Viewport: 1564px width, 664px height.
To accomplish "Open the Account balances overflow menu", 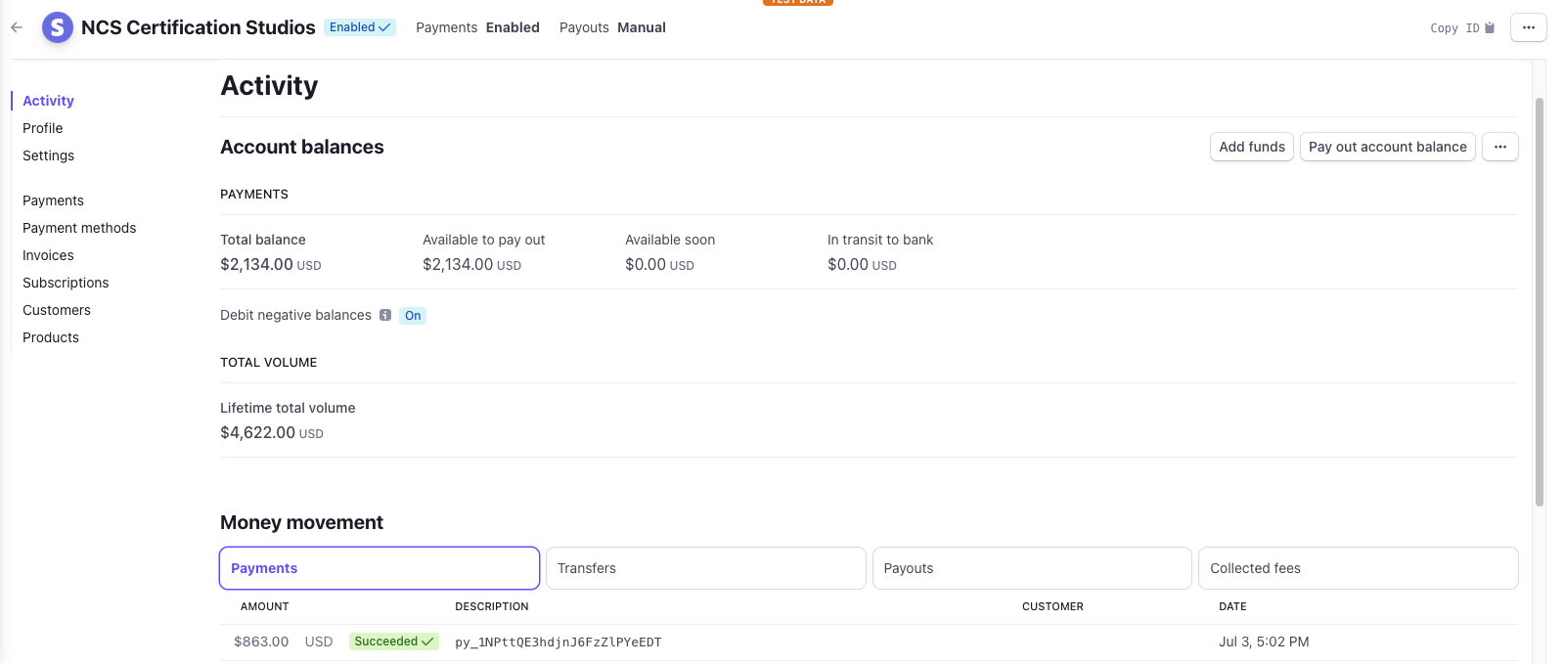I will coord(1499,147).
